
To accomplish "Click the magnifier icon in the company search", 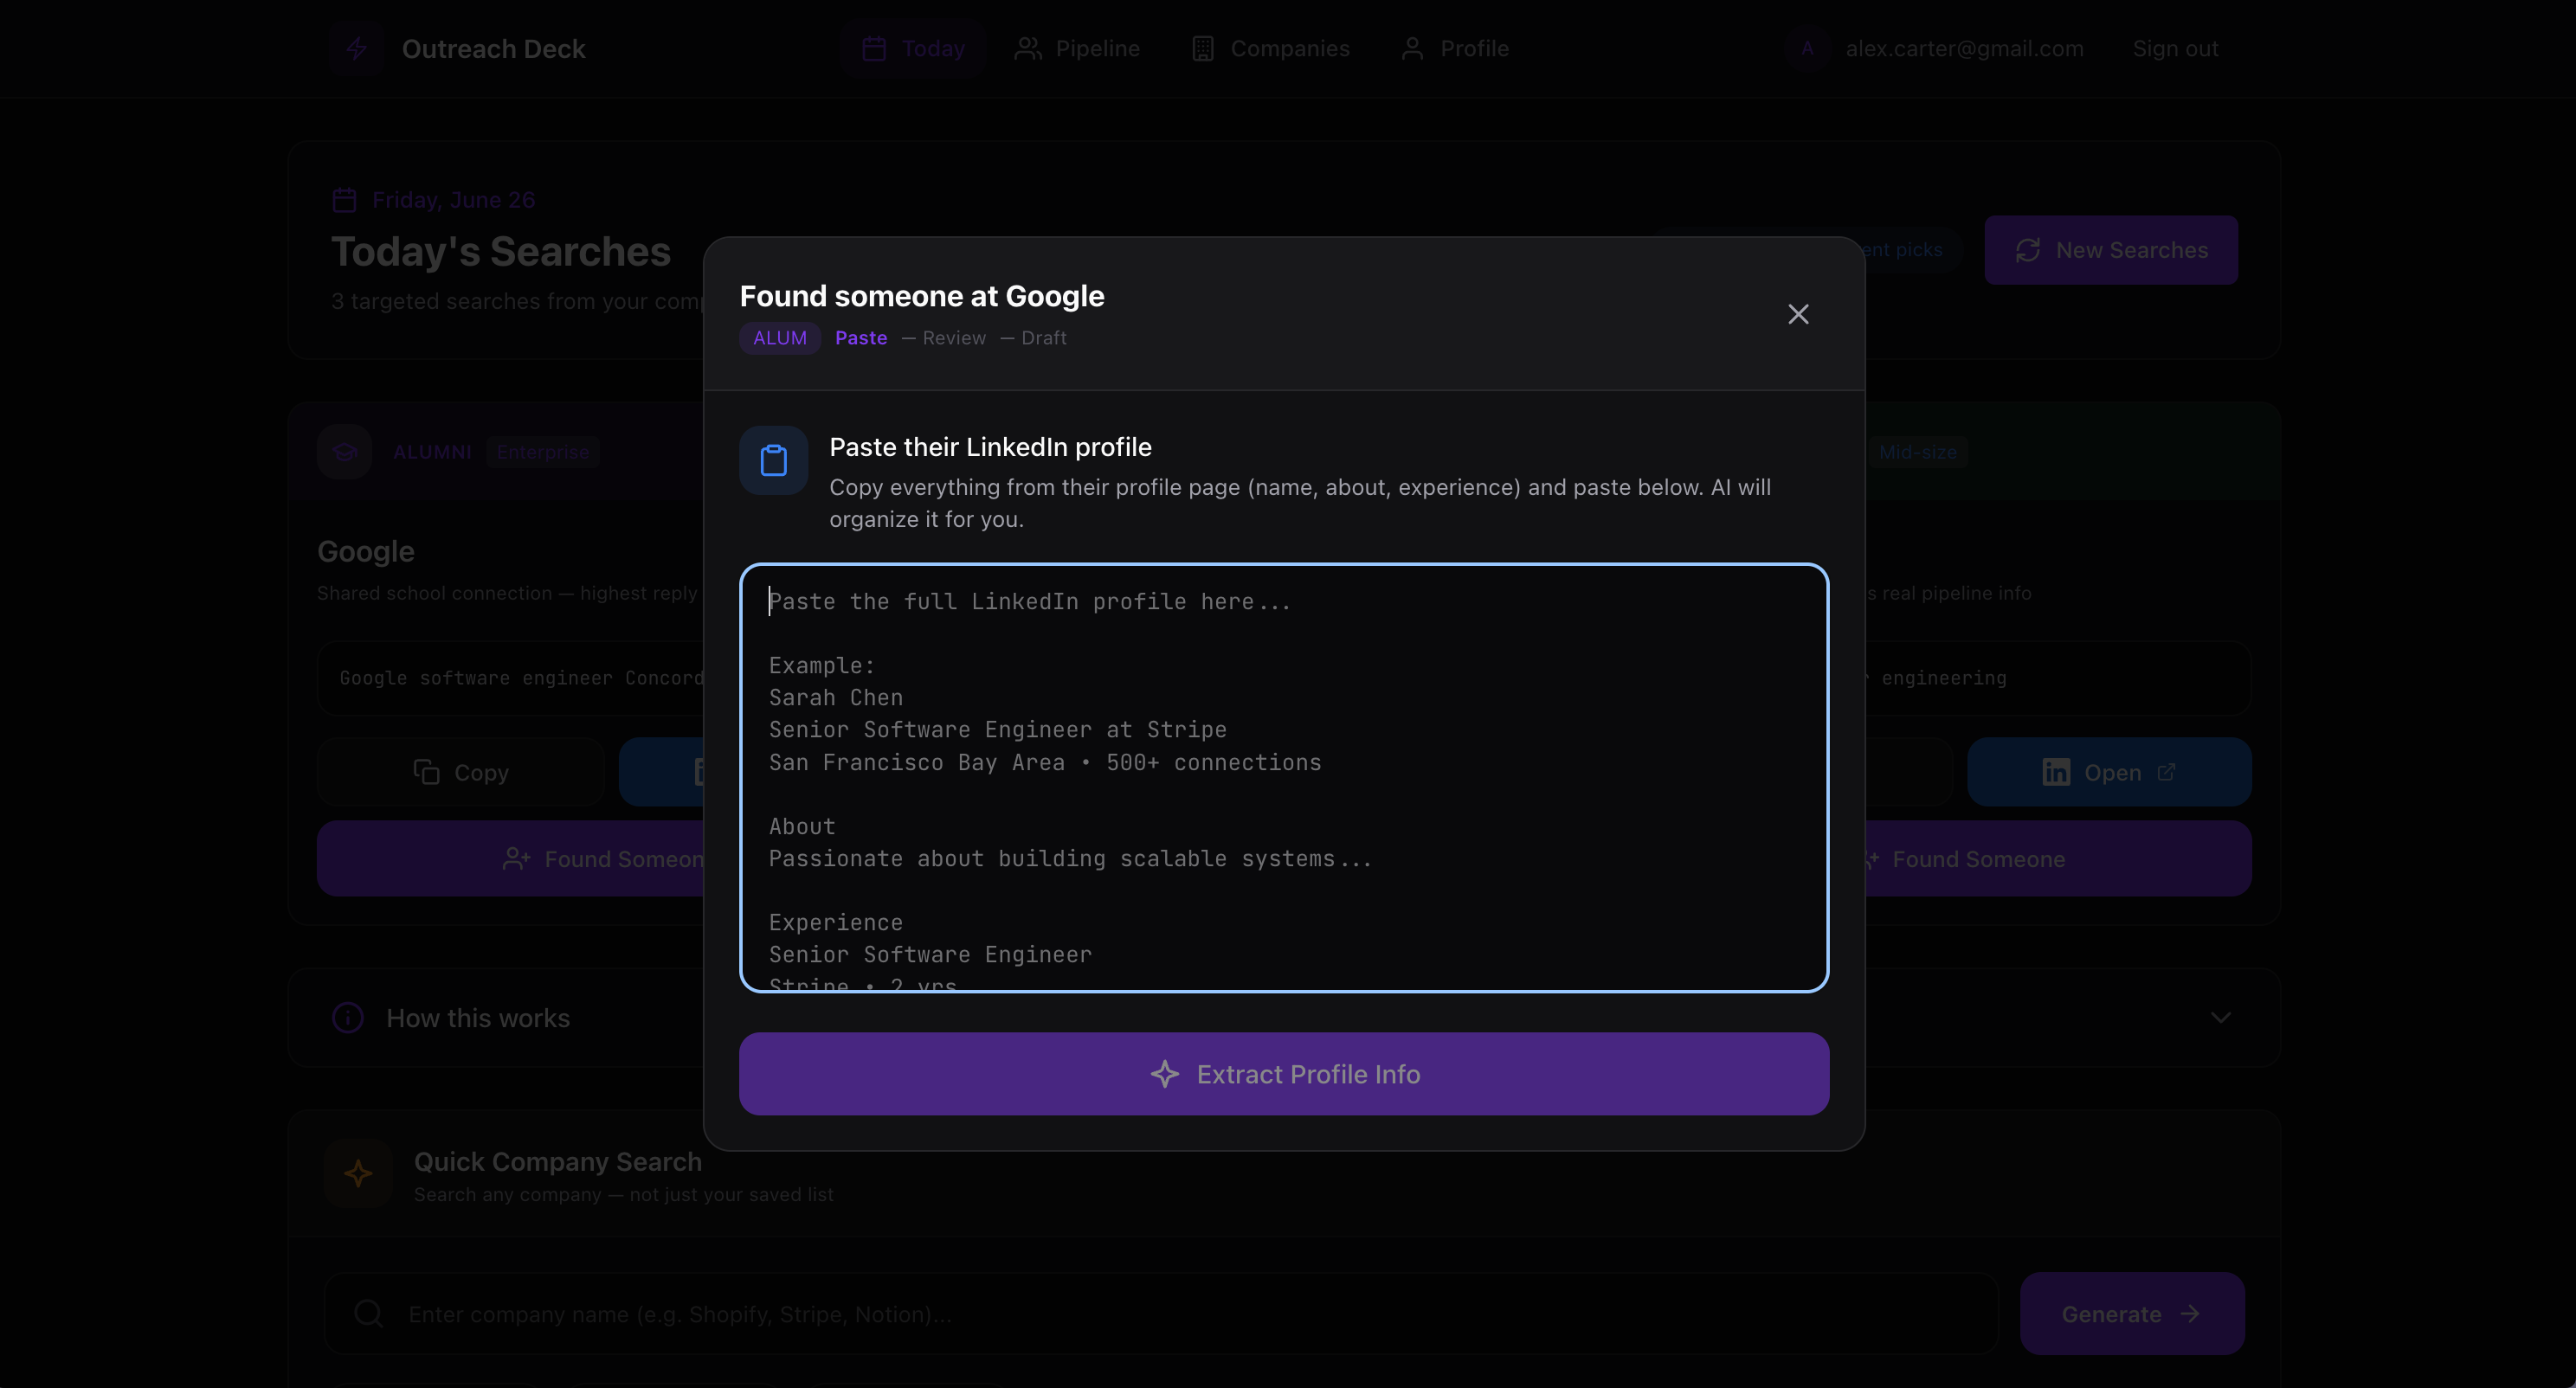I will (x=369, y=1313).
